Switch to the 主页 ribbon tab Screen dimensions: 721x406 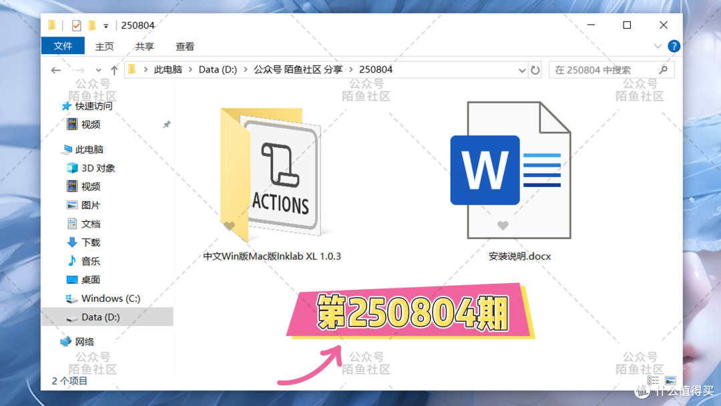click(104, 47)
